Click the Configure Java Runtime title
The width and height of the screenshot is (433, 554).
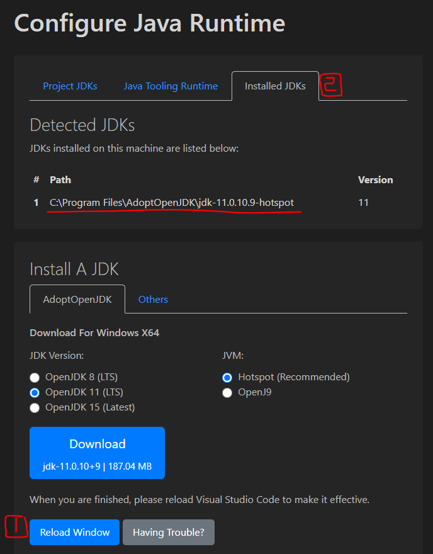pos(149,24)
